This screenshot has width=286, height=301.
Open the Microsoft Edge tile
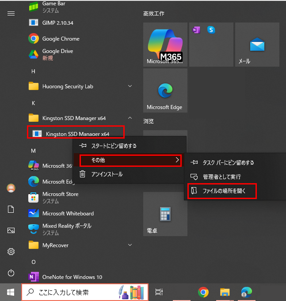(x=165, y=90)
